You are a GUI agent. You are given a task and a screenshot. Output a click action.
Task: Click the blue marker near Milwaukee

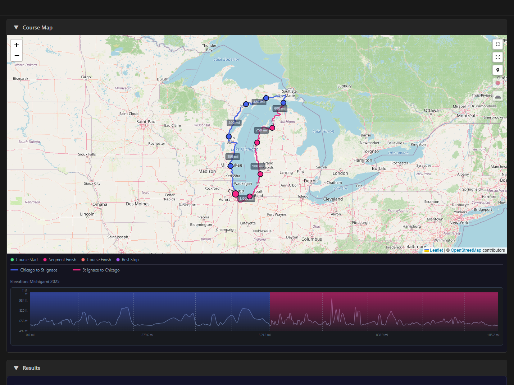point(231,166)
